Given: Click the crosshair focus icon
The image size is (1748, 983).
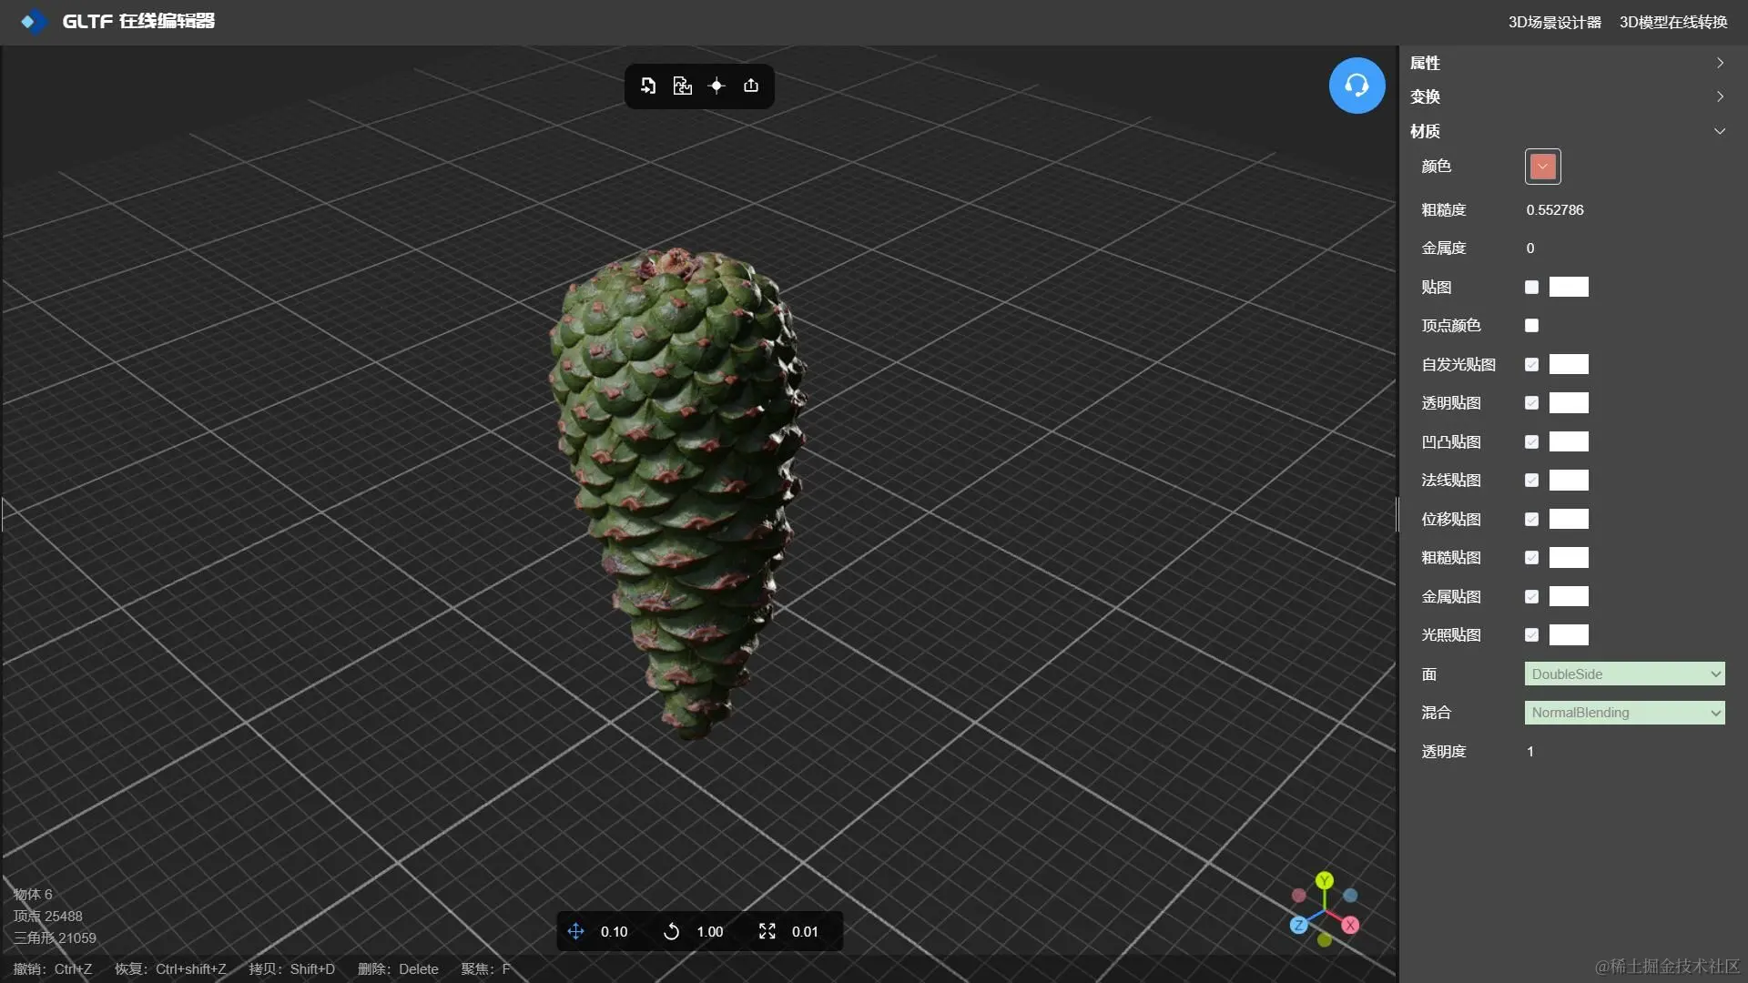Looking at the screenshot, I should click(716, 86).
